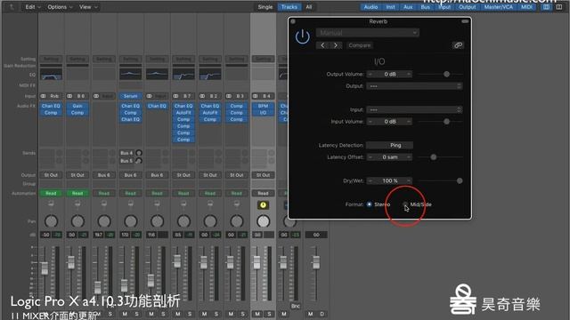Go to next preset with right arrow
This screenshot has width=570, height=320.
[x=336, y=45]
